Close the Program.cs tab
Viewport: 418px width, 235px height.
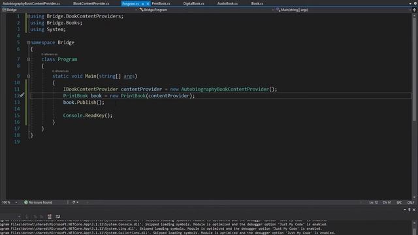coord(148,4)
